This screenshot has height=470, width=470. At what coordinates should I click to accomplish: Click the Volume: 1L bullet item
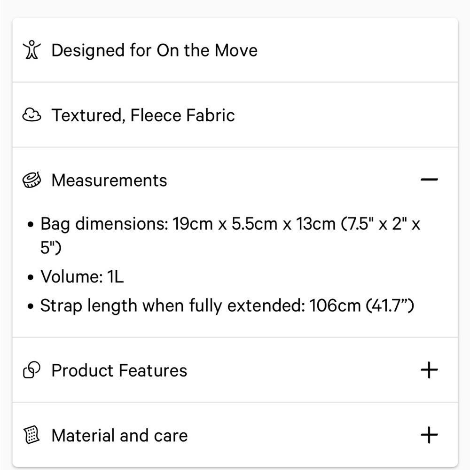coord(82,276)
